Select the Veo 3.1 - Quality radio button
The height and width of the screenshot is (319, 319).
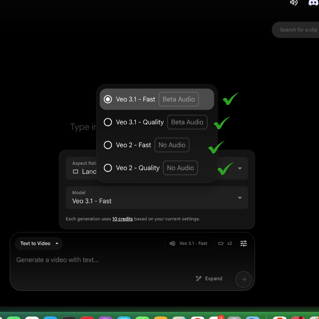[x=108, y=122]
